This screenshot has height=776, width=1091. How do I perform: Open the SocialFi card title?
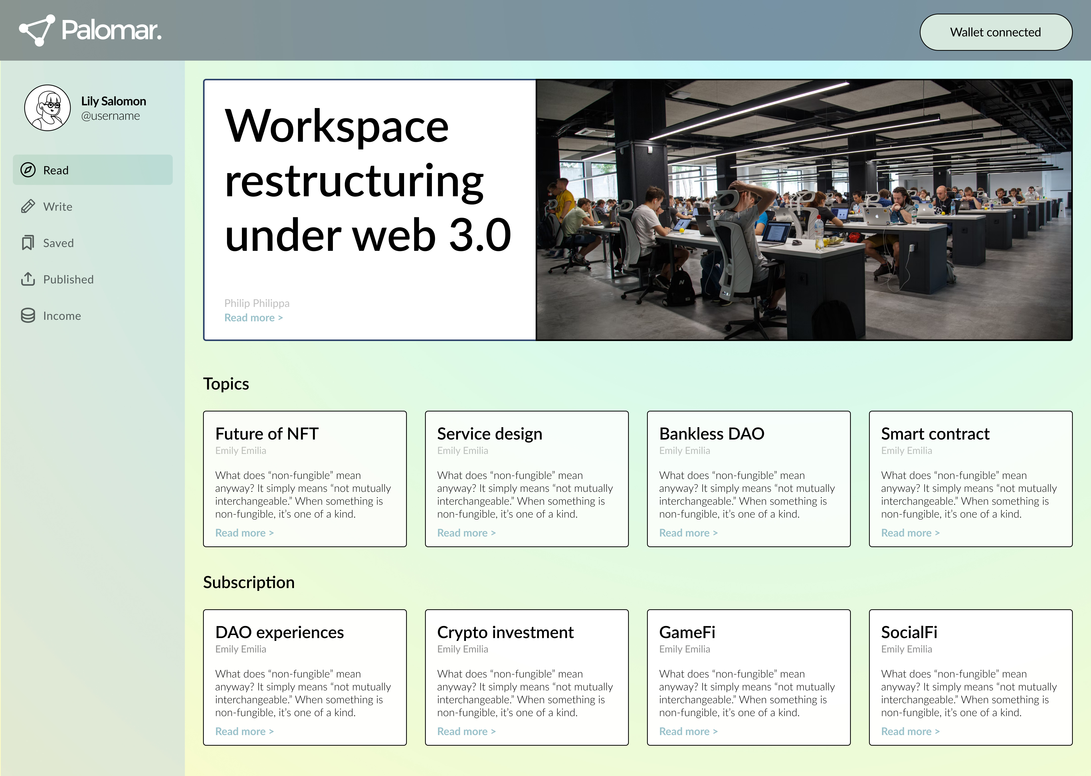(x=909, y=633)
